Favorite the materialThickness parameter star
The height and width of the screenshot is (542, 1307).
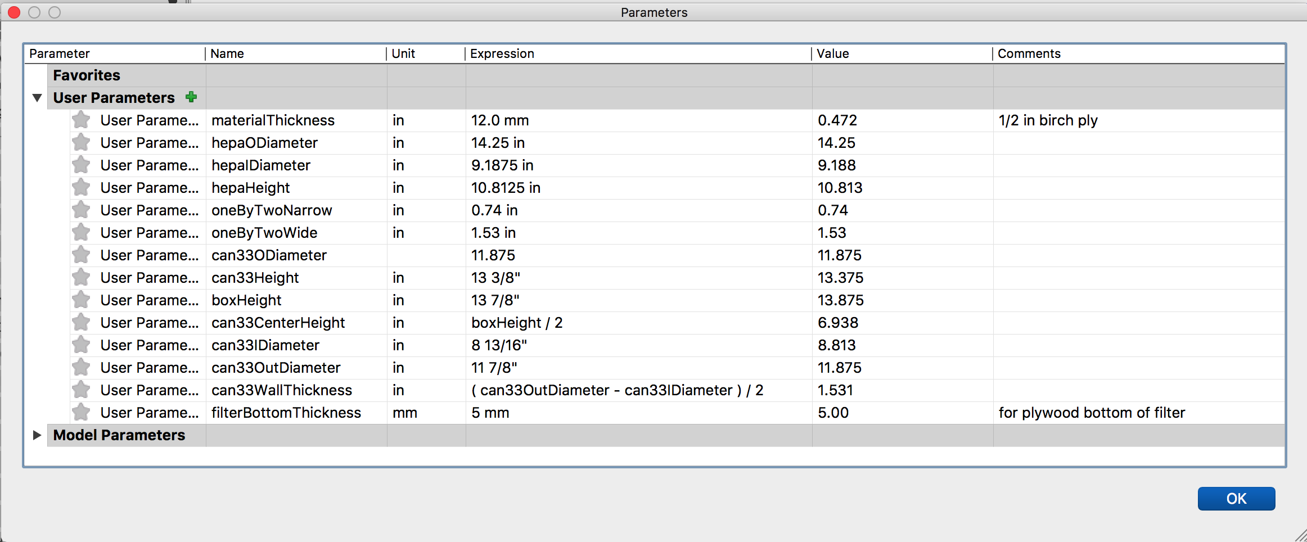81,120
